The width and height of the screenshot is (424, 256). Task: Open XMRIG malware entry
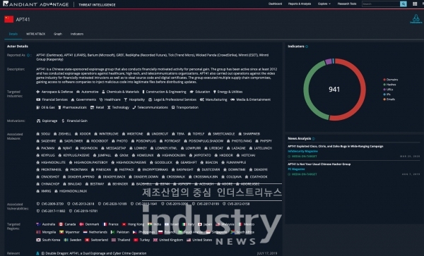coord(44,191)
